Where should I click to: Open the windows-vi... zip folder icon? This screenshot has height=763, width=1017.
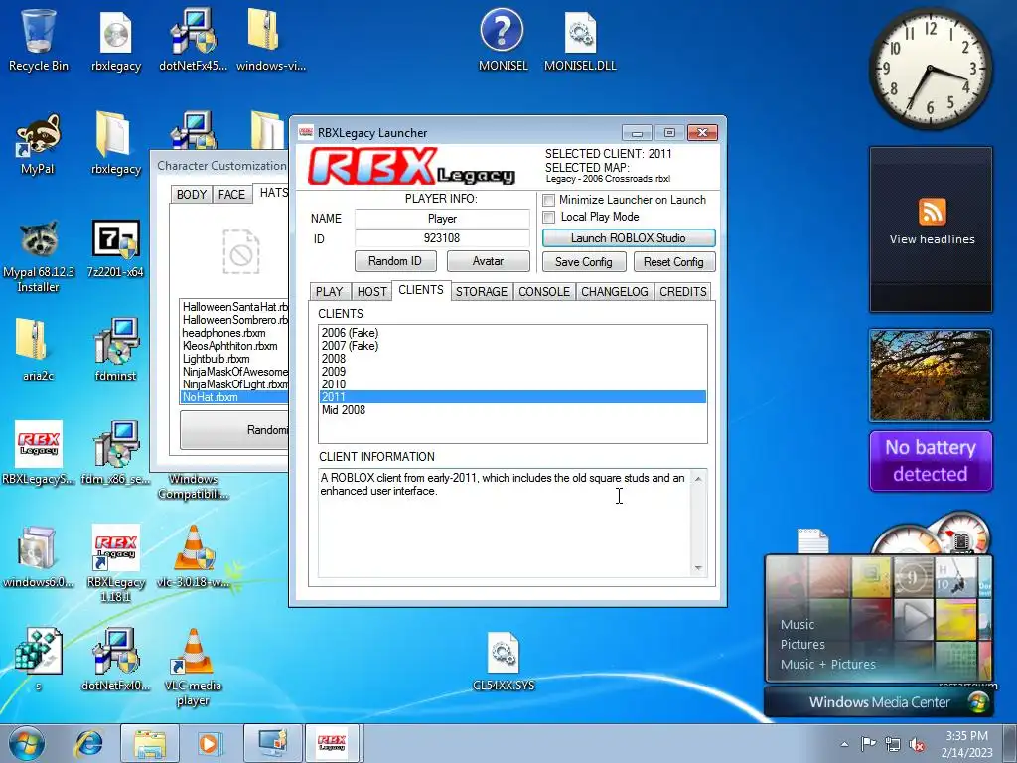point(270,40)
